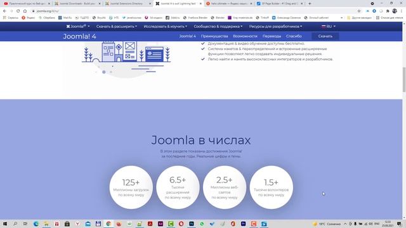Image resolution: width=406 pixels, height=228 pixels.
Task: Open the Chrome profile avatar
Action: 395,11
